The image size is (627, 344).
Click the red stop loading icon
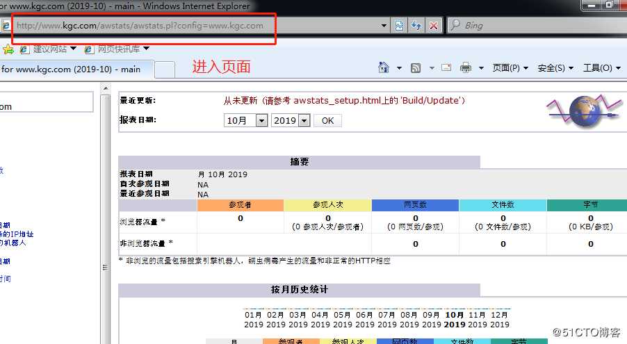[434, 26]
